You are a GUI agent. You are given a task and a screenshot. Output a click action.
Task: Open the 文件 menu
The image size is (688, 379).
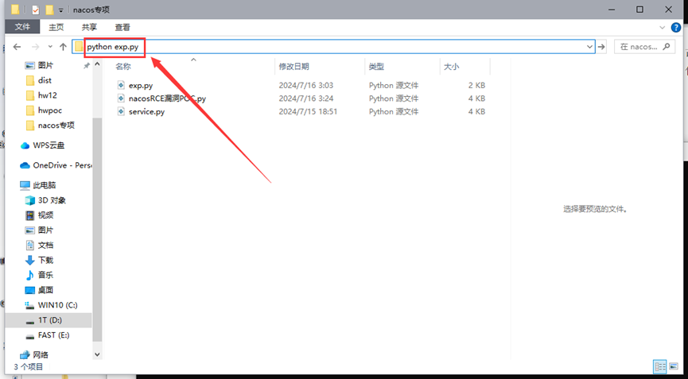(x=21, y=27)
